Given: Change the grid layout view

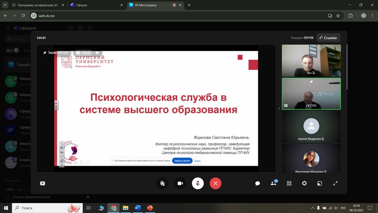Looking at the screenshot, I should point(289,183).
